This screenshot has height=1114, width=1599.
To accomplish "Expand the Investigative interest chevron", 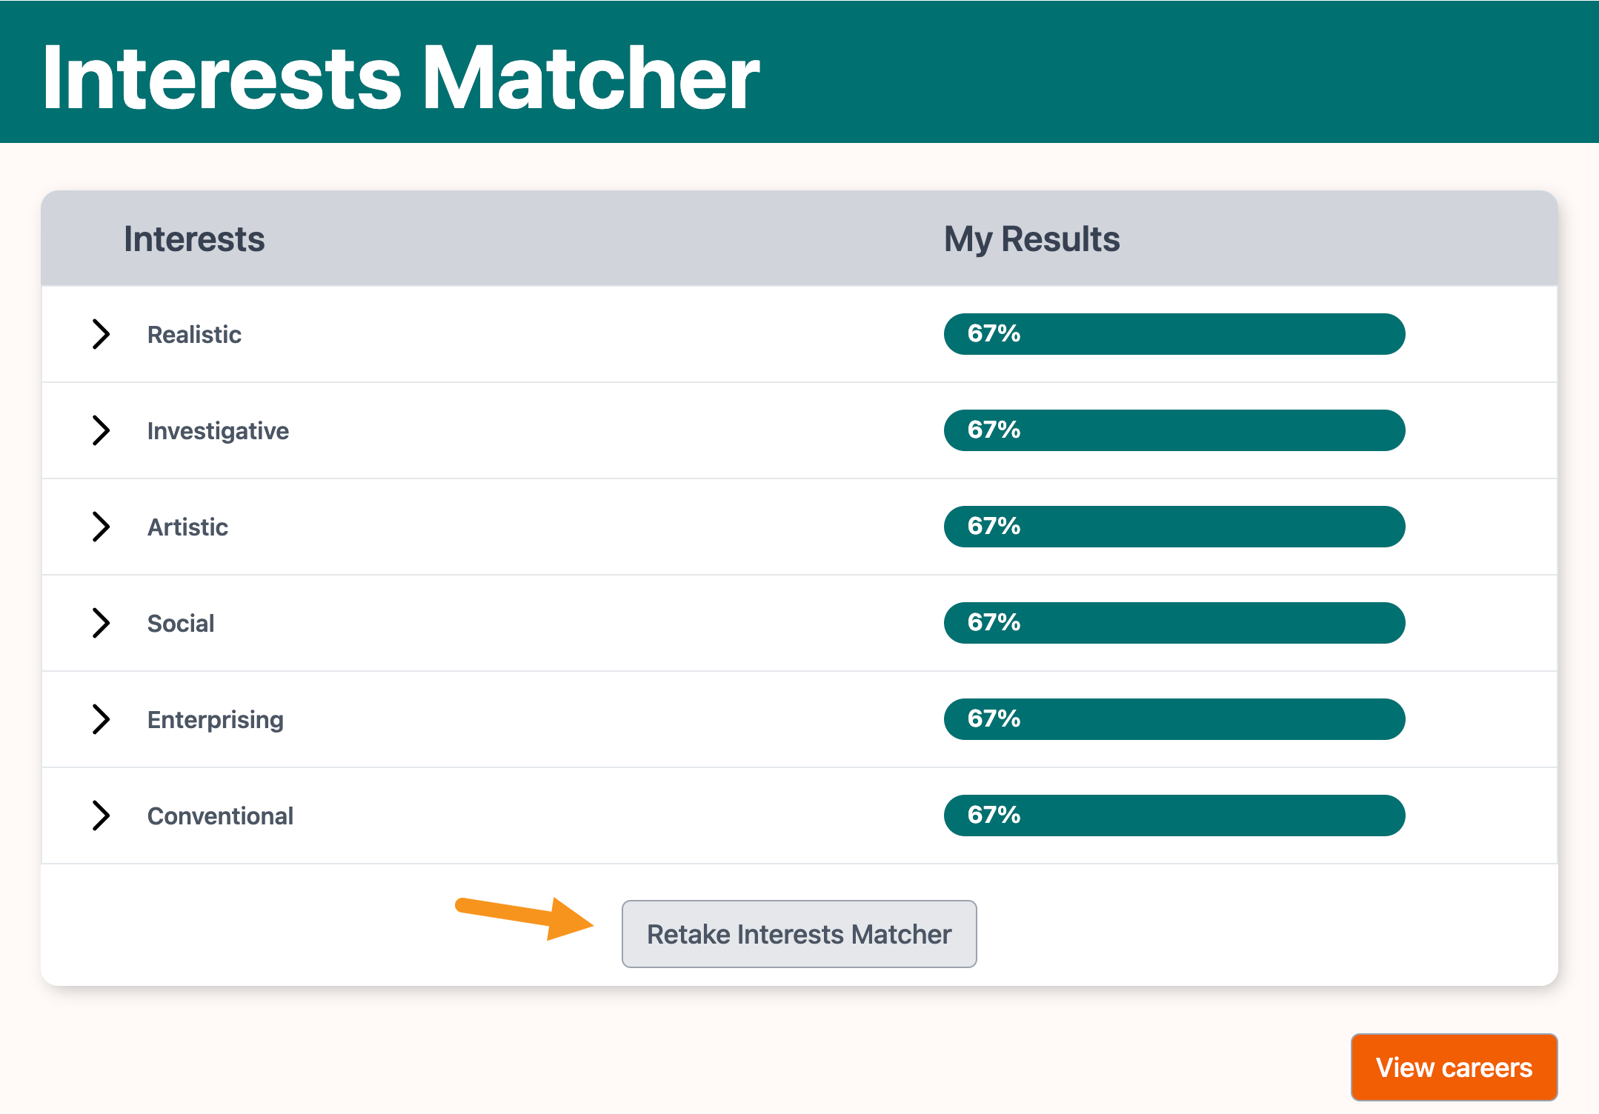I will [101, 430].
